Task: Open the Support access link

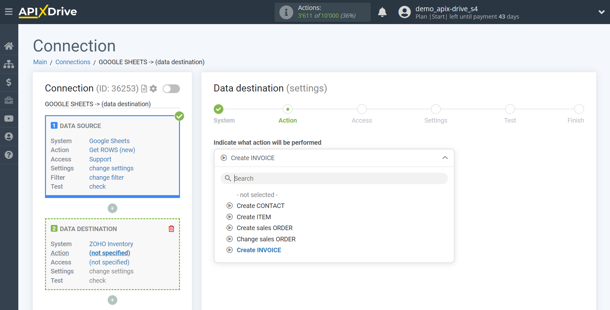Action: pos(100,159)
